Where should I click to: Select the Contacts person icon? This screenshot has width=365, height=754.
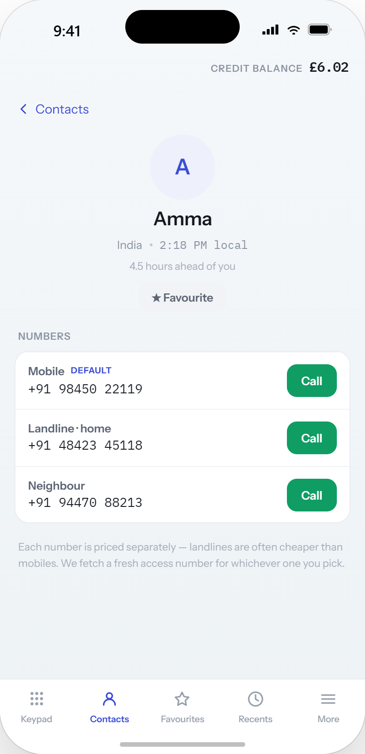pyautogui.click(x=109, y=699)
